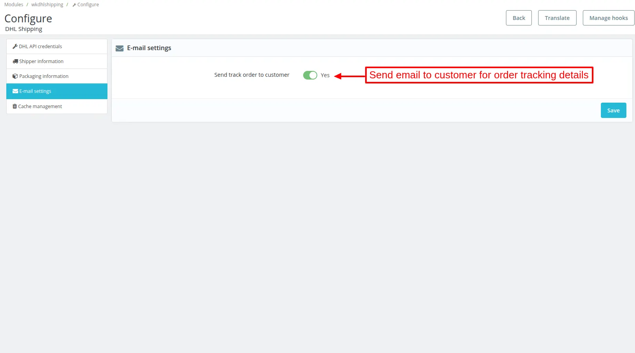The image size is (635, 353).
Task: Open Manage hooks
Action: pos(608,18)
